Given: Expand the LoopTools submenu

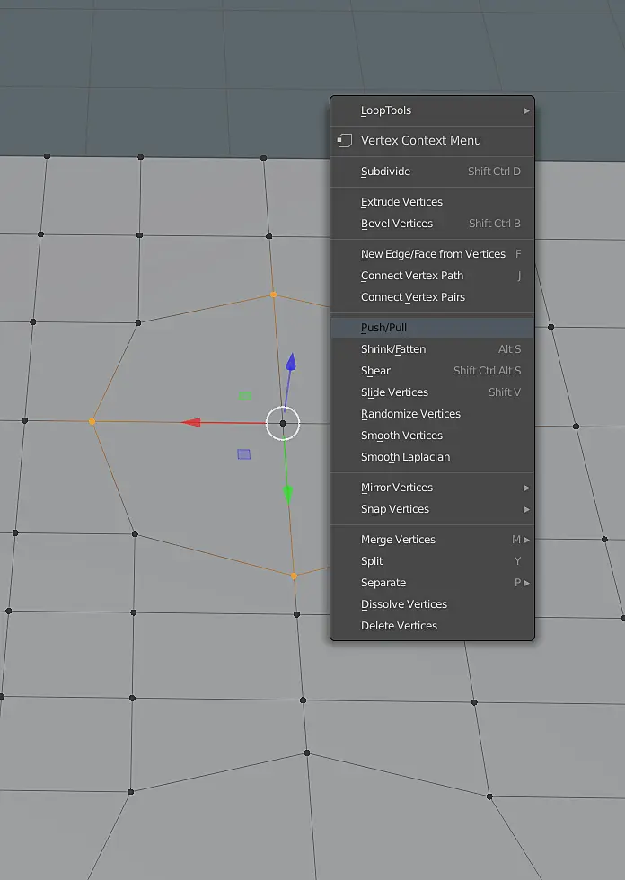Looking at the screenshot, I should tap(432, 110).
